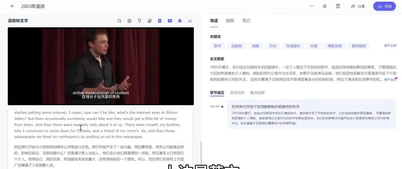Click the Chinese translation paragraph

tap(99, 156)
